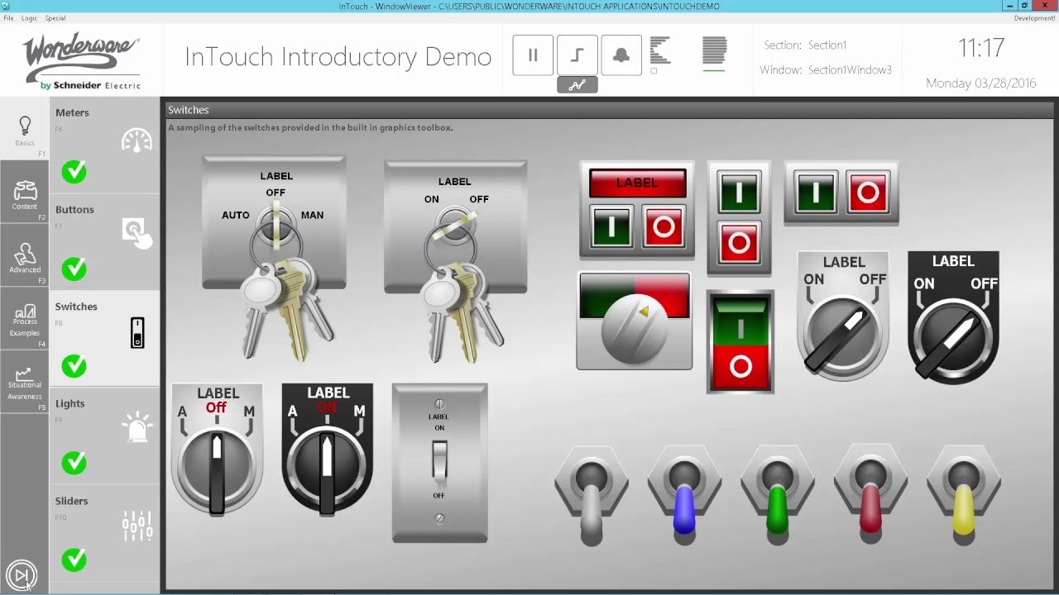Flip the red toggle lever switch
The width and height of the screenshot is (1059, 595).
pyautogui.click(x=870, y=493)
